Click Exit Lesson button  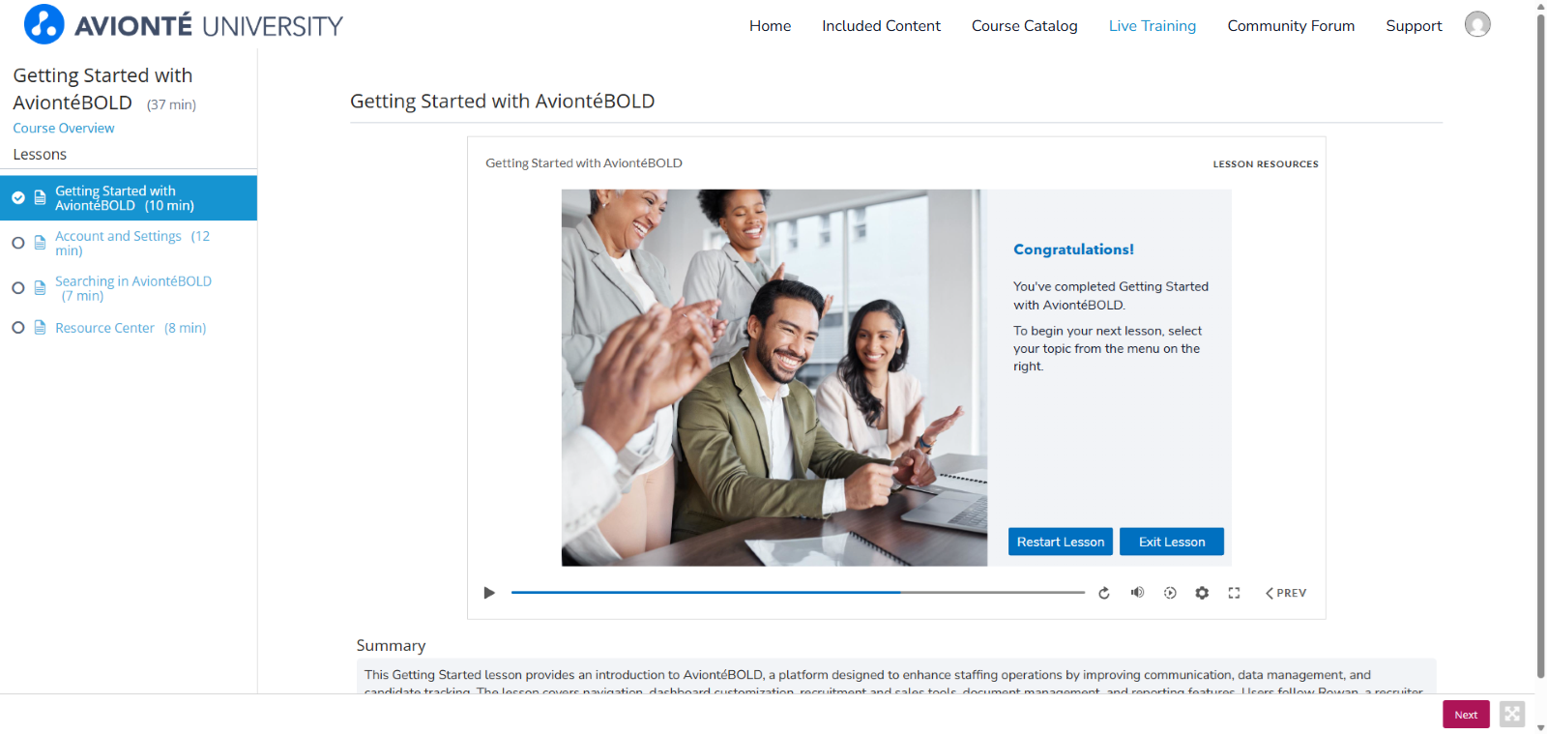1172,542
